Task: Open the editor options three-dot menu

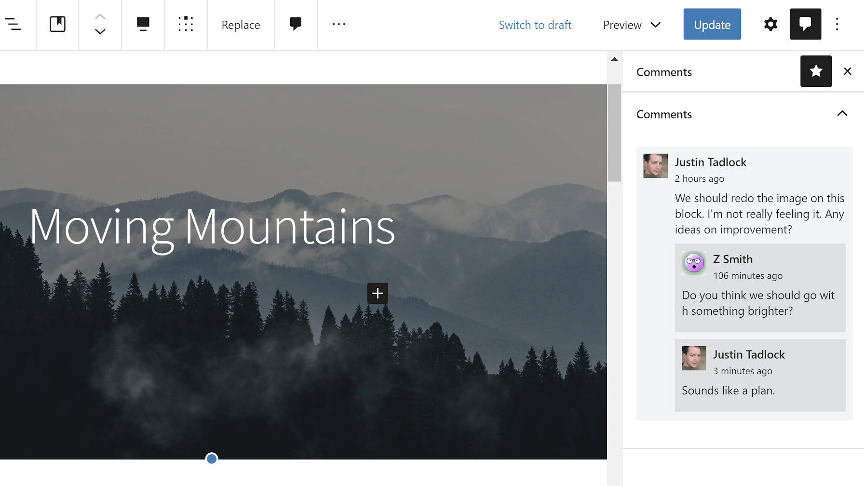Action: click(837, 24)
